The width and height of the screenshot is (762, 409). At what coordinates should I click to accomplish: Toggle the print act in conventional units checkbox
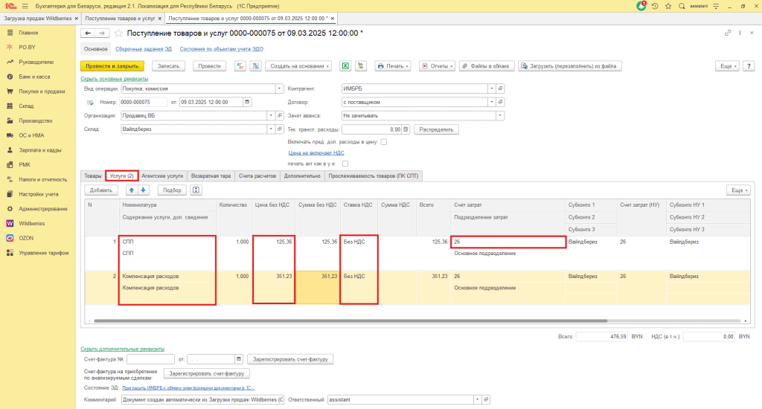point(345,163)
